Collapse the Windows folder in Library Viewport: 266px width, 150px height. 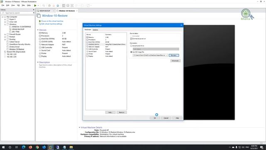(x=5, y=24)
